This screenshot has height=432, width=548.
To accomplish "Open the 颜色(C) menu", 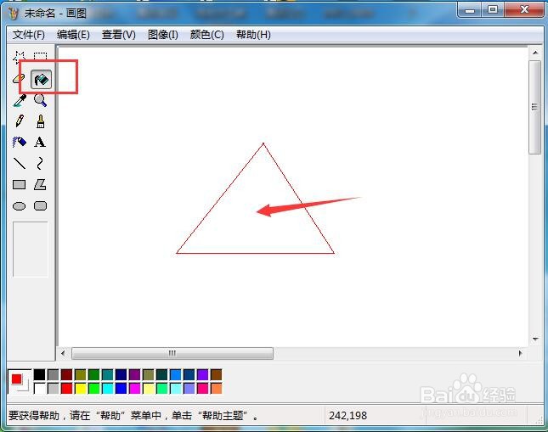I will point(207,35).
